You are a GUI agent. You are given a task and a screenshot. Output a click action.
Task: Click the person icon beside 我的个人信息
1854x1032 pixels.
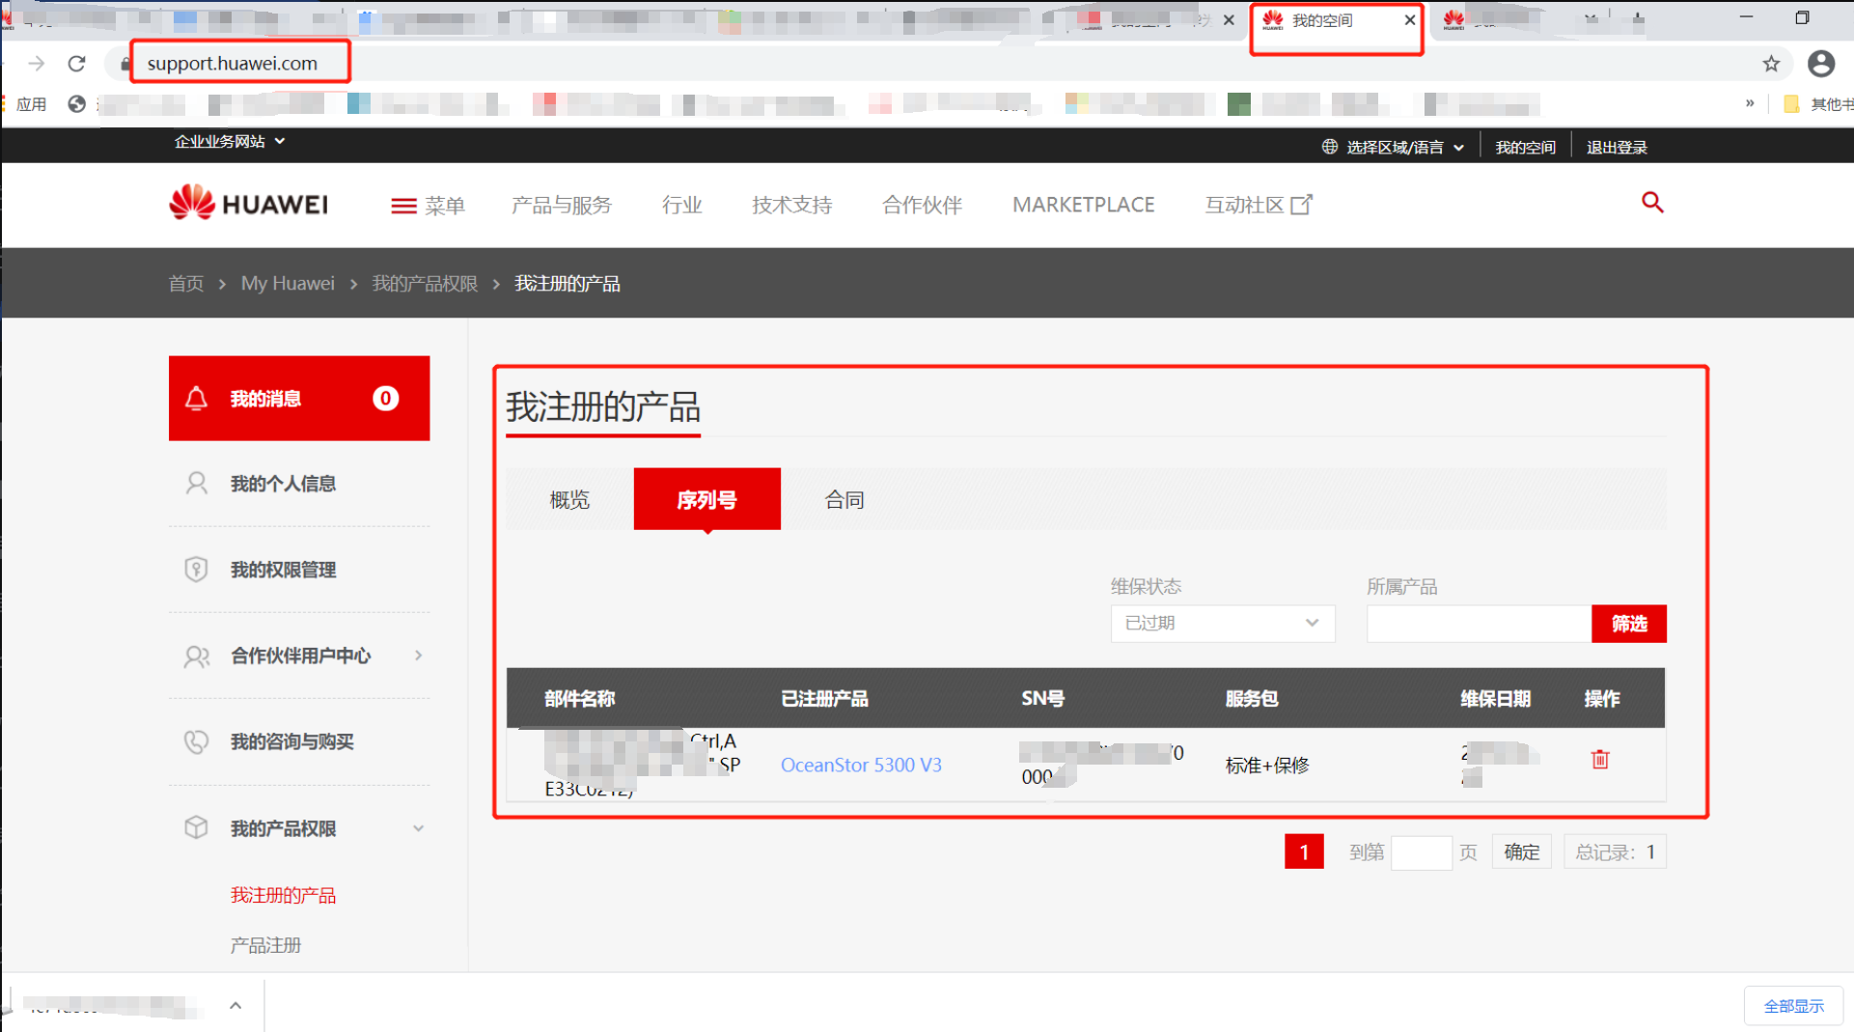196,483
